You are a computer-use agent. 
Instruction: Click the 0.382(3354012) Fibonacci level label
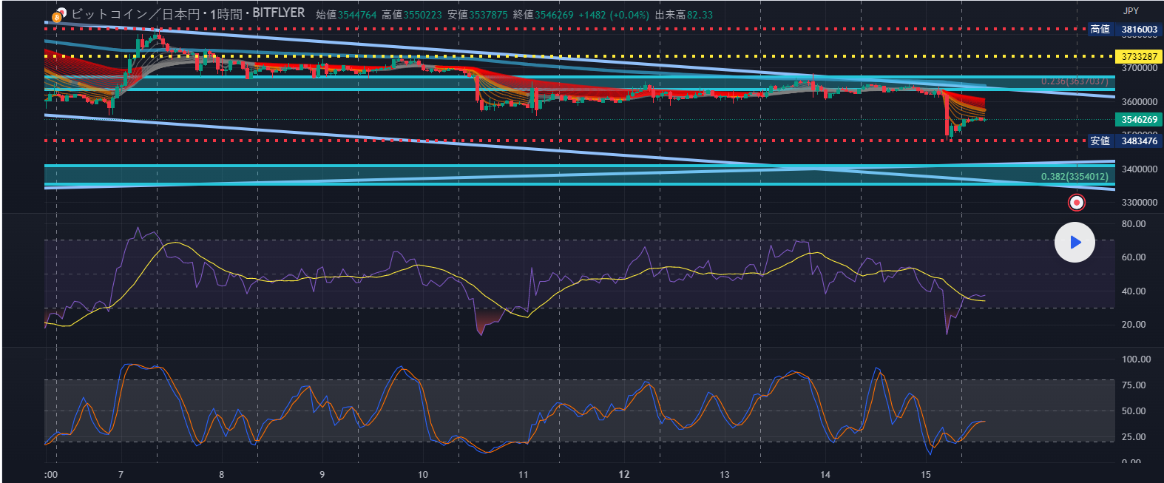(x=1074, y=177)
